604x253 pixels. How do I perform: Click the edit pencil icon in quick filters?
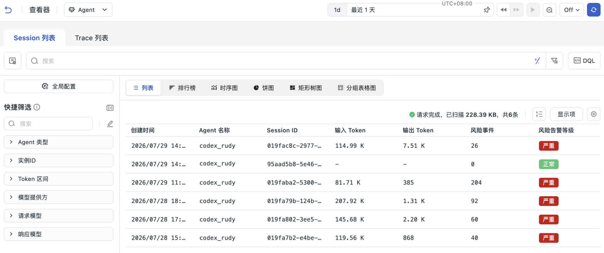click(x=110, y=124)
